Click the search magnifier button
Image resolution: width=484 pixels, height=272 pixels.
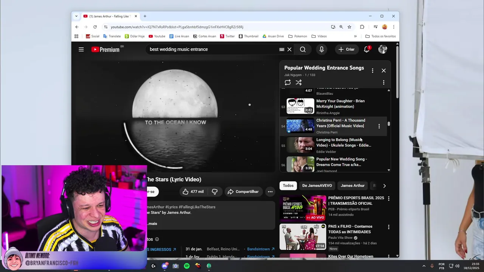pos(303,49)
